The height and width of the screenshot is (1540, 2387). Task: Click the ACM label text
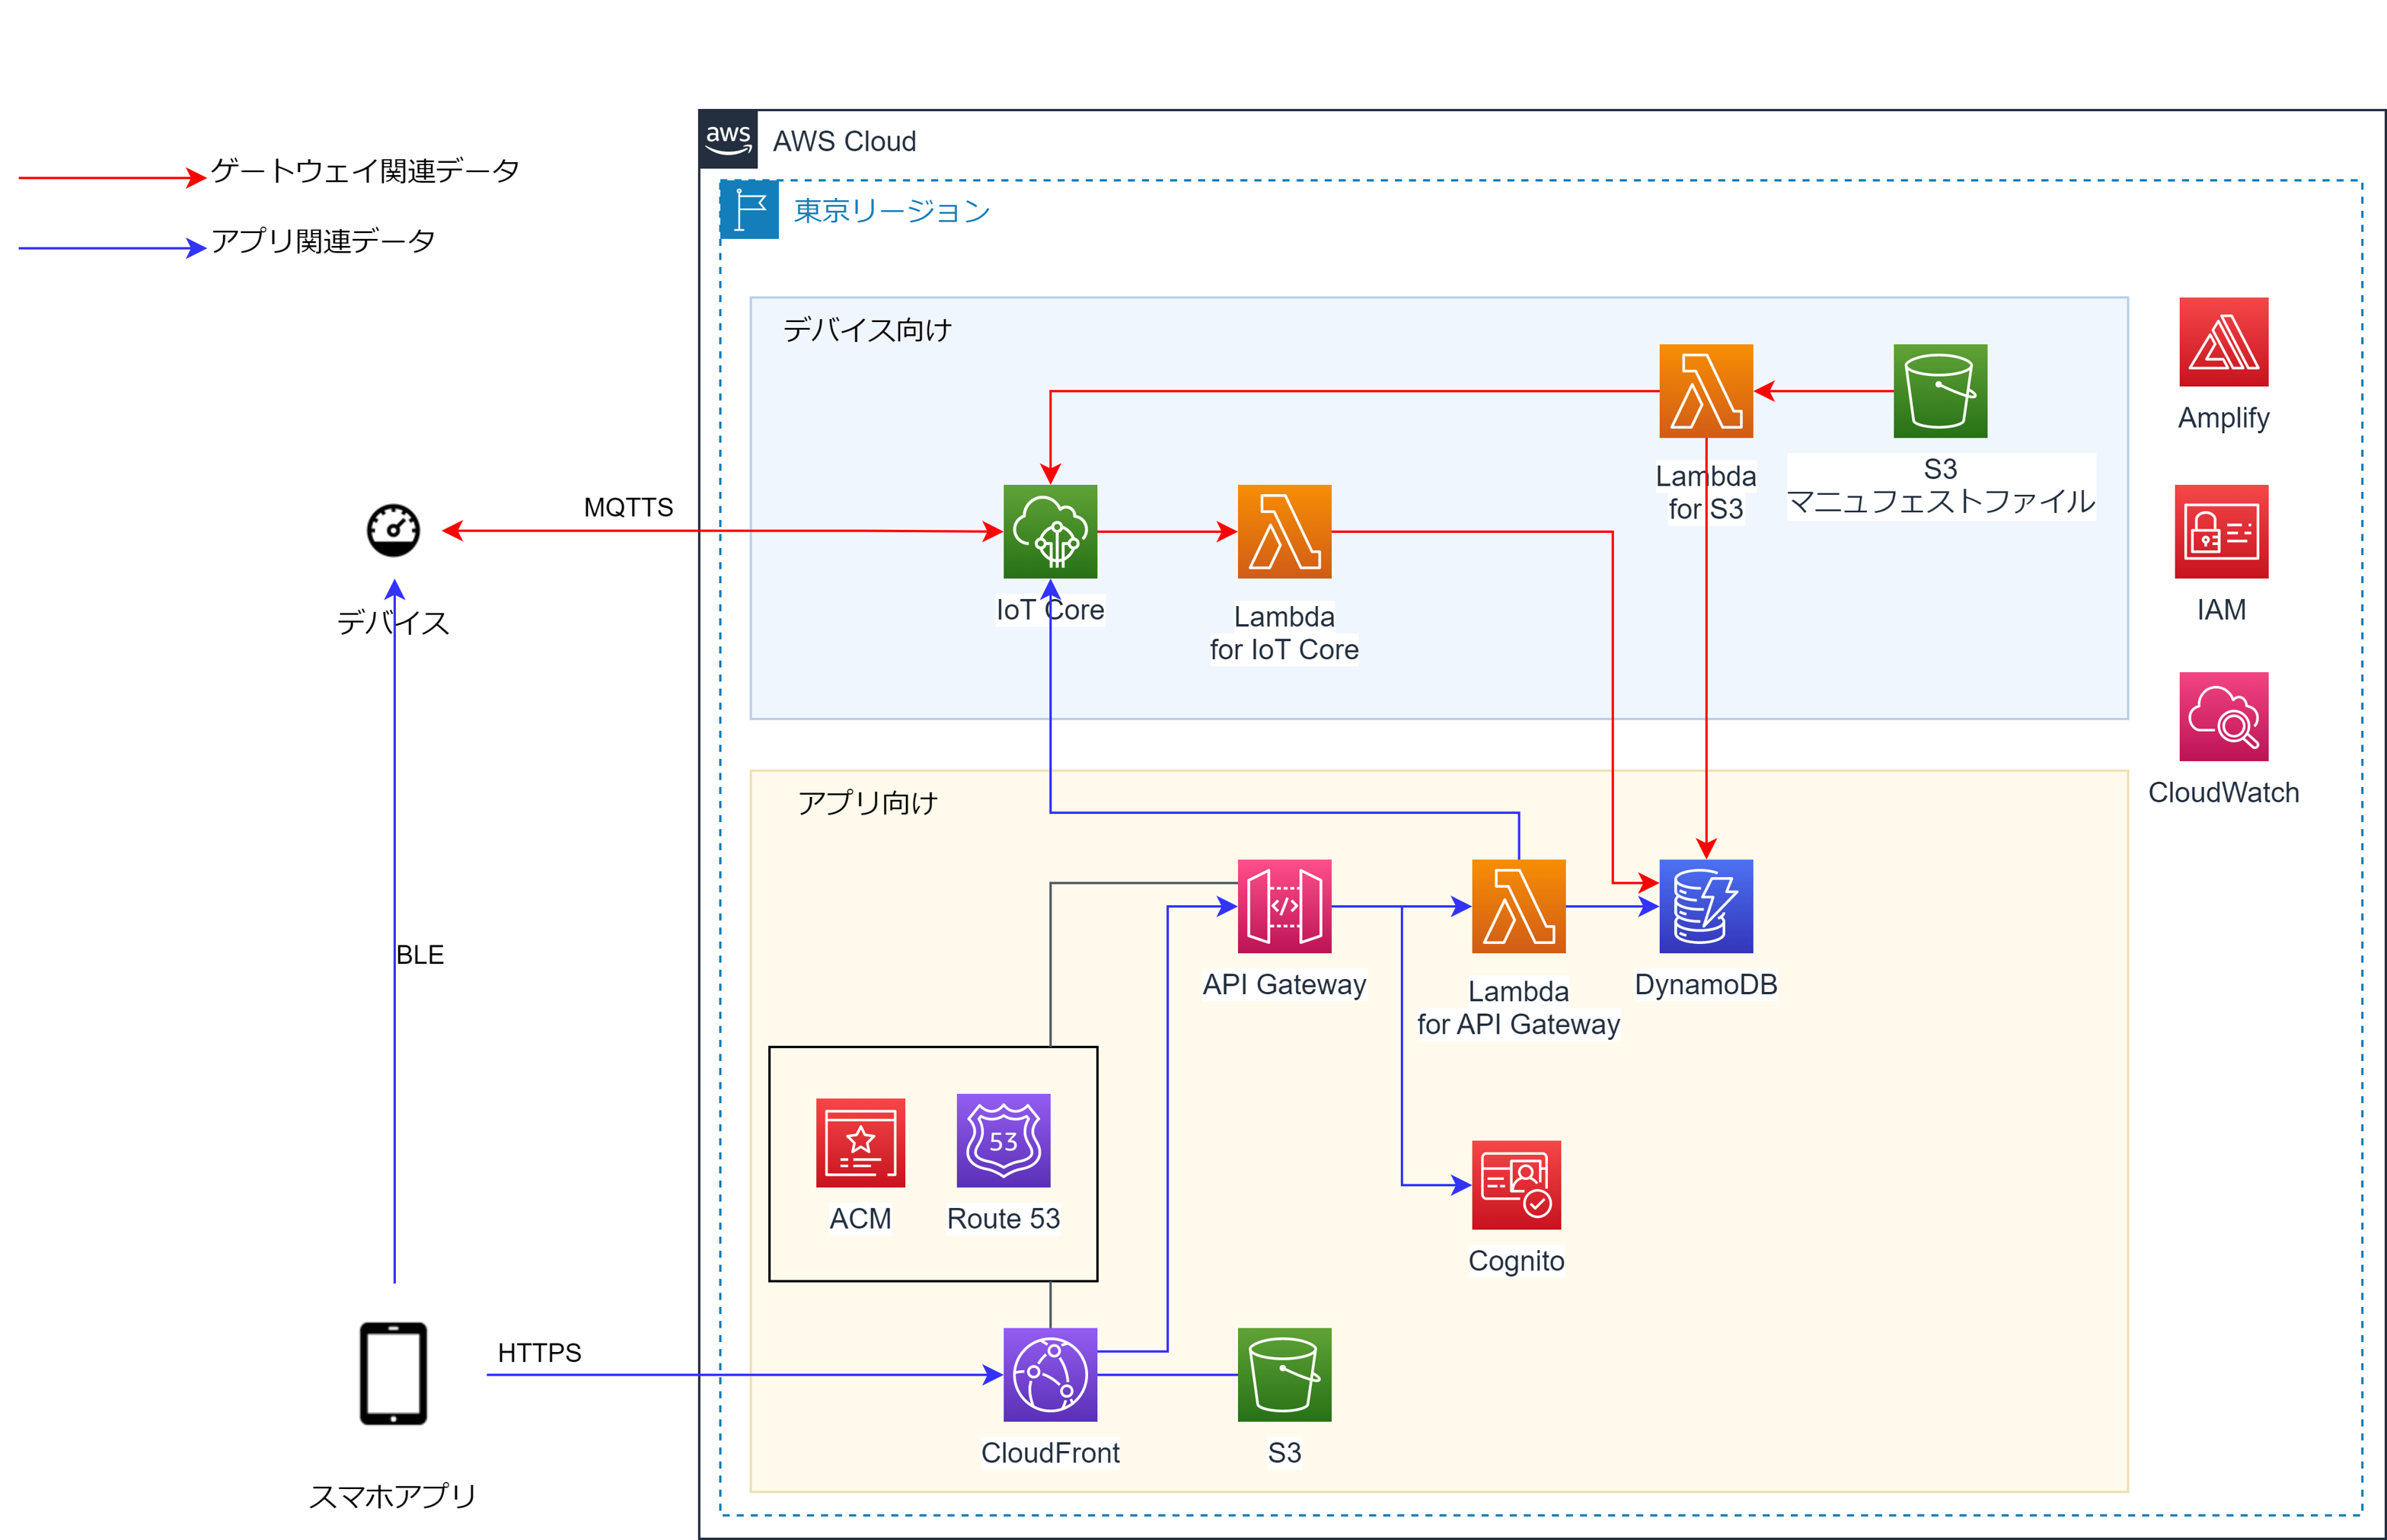(x=860, y=1219)
